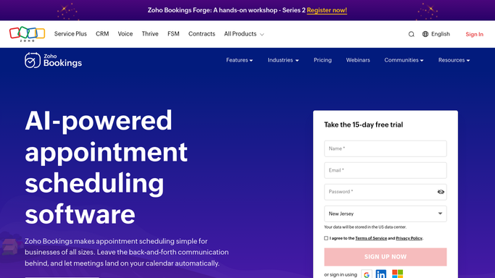Screen dimensions: 495x278
Task: Open CRM in the top navigation
Action: coord(102,34)
